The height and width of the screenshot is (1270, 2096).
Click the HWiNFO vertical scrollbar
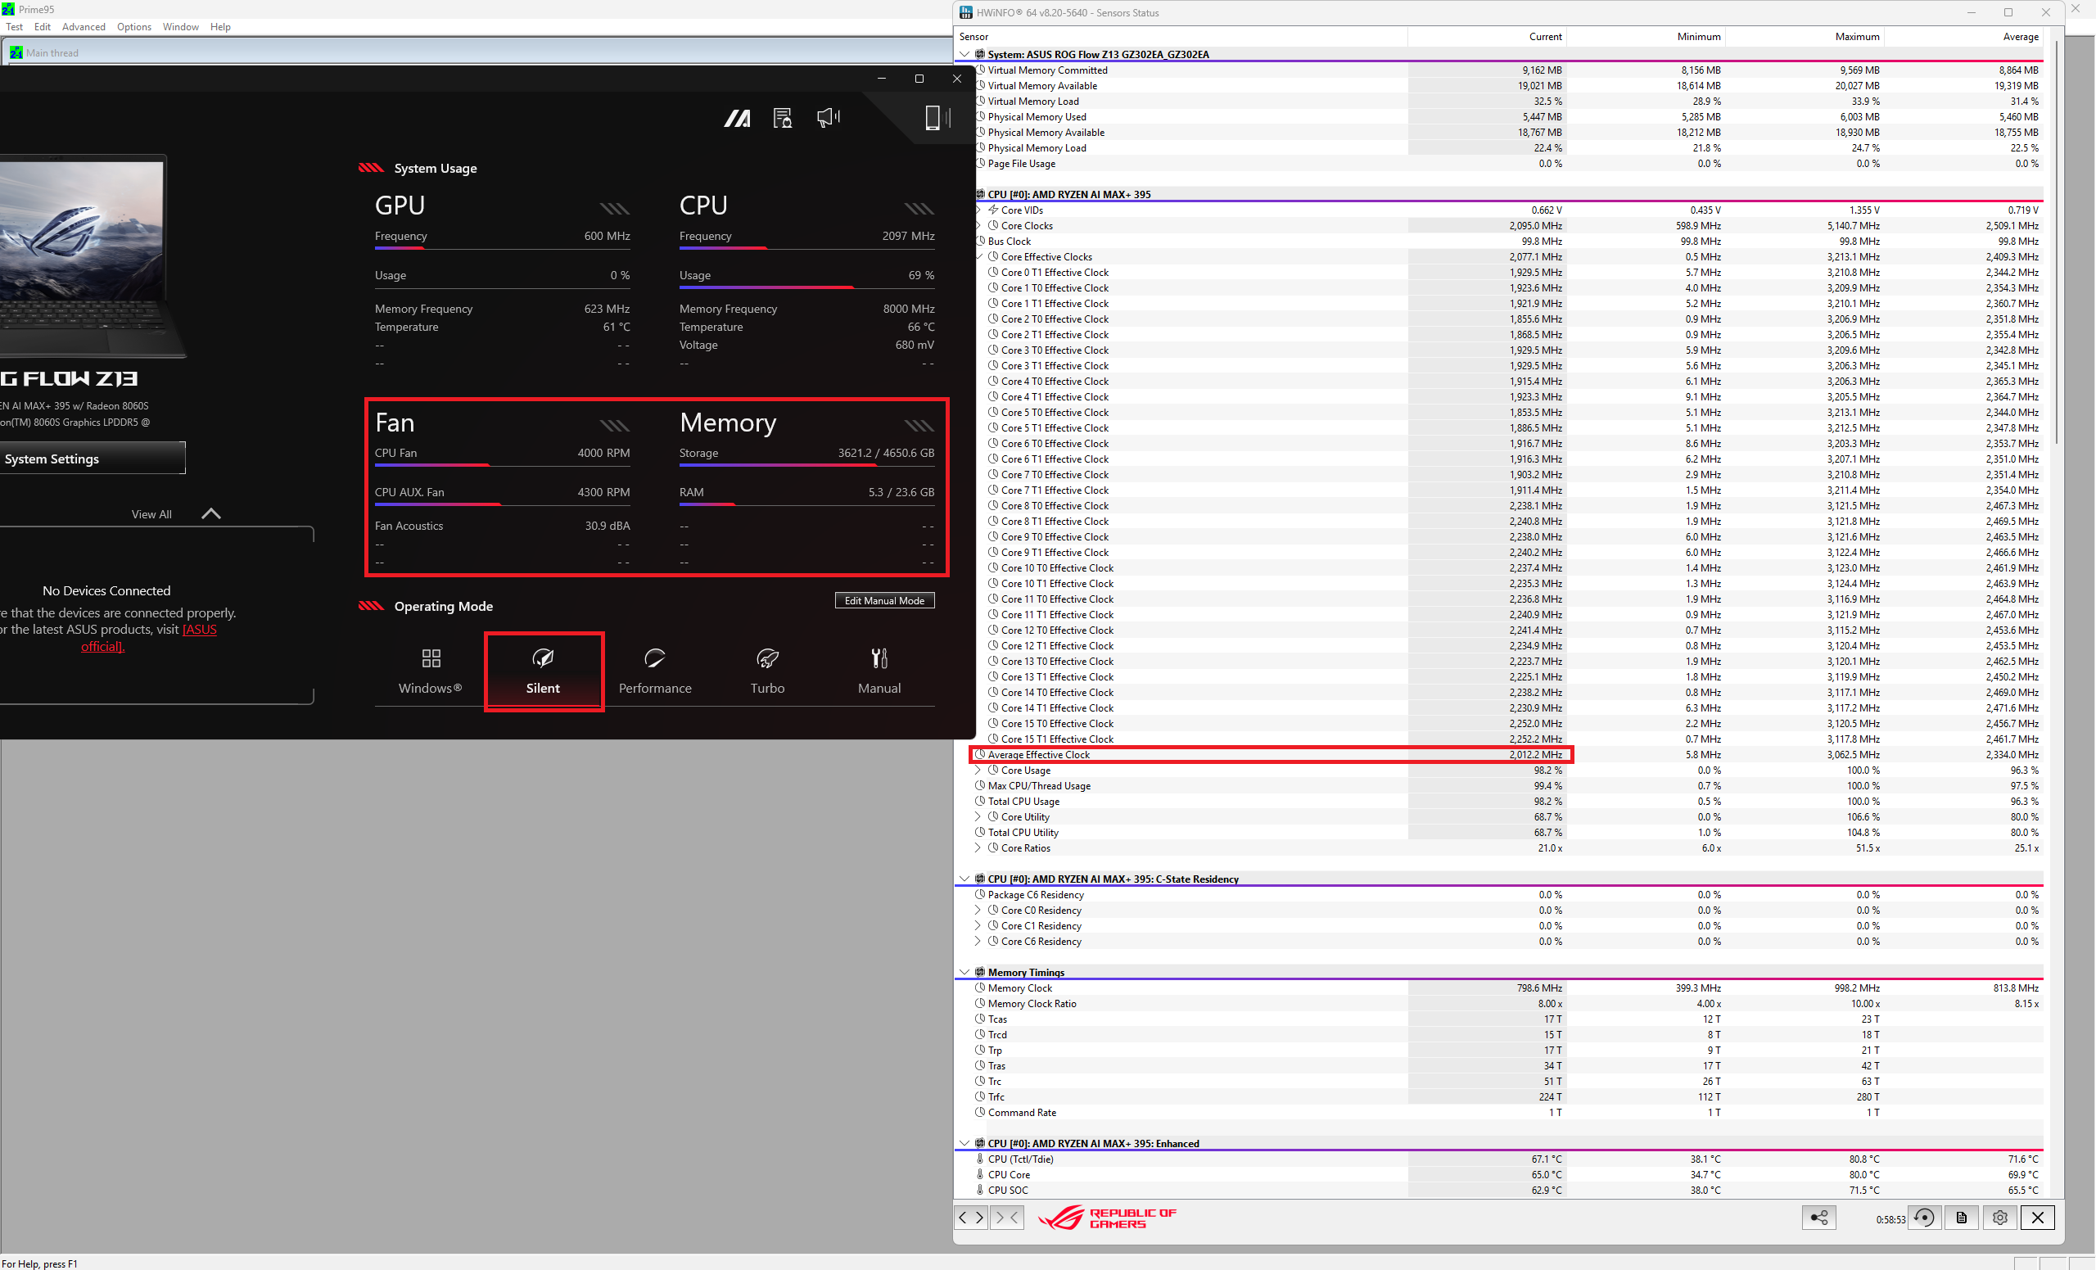(x=2057, y=242)
